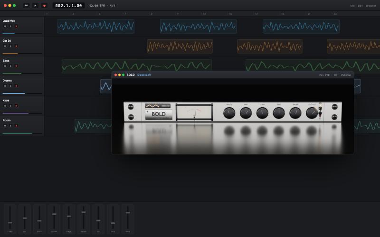Open the Mix view
The image size is (380, 237).
[x=352, y=6]
